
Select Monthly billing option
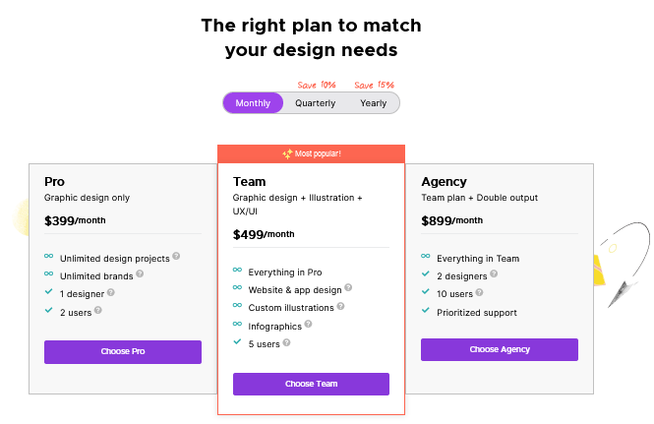(x=253, y=103)
